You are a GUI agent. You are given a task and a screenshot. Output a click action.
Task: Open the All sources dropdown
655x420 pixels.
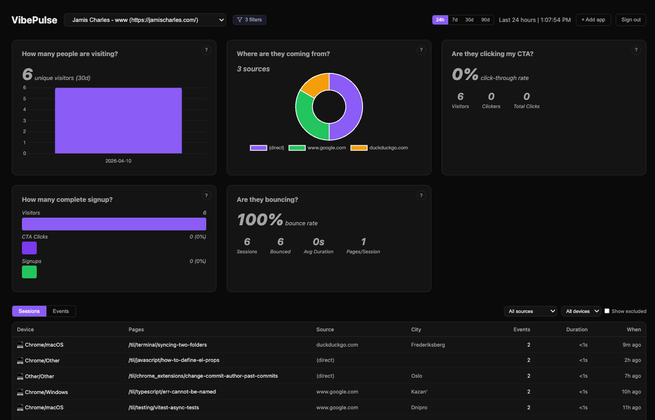(x=530, y=311)
